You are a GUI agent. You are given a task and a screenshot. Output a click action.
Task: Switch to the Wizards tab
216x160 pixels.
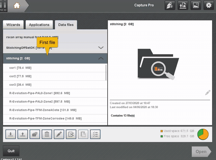[13, 25]
